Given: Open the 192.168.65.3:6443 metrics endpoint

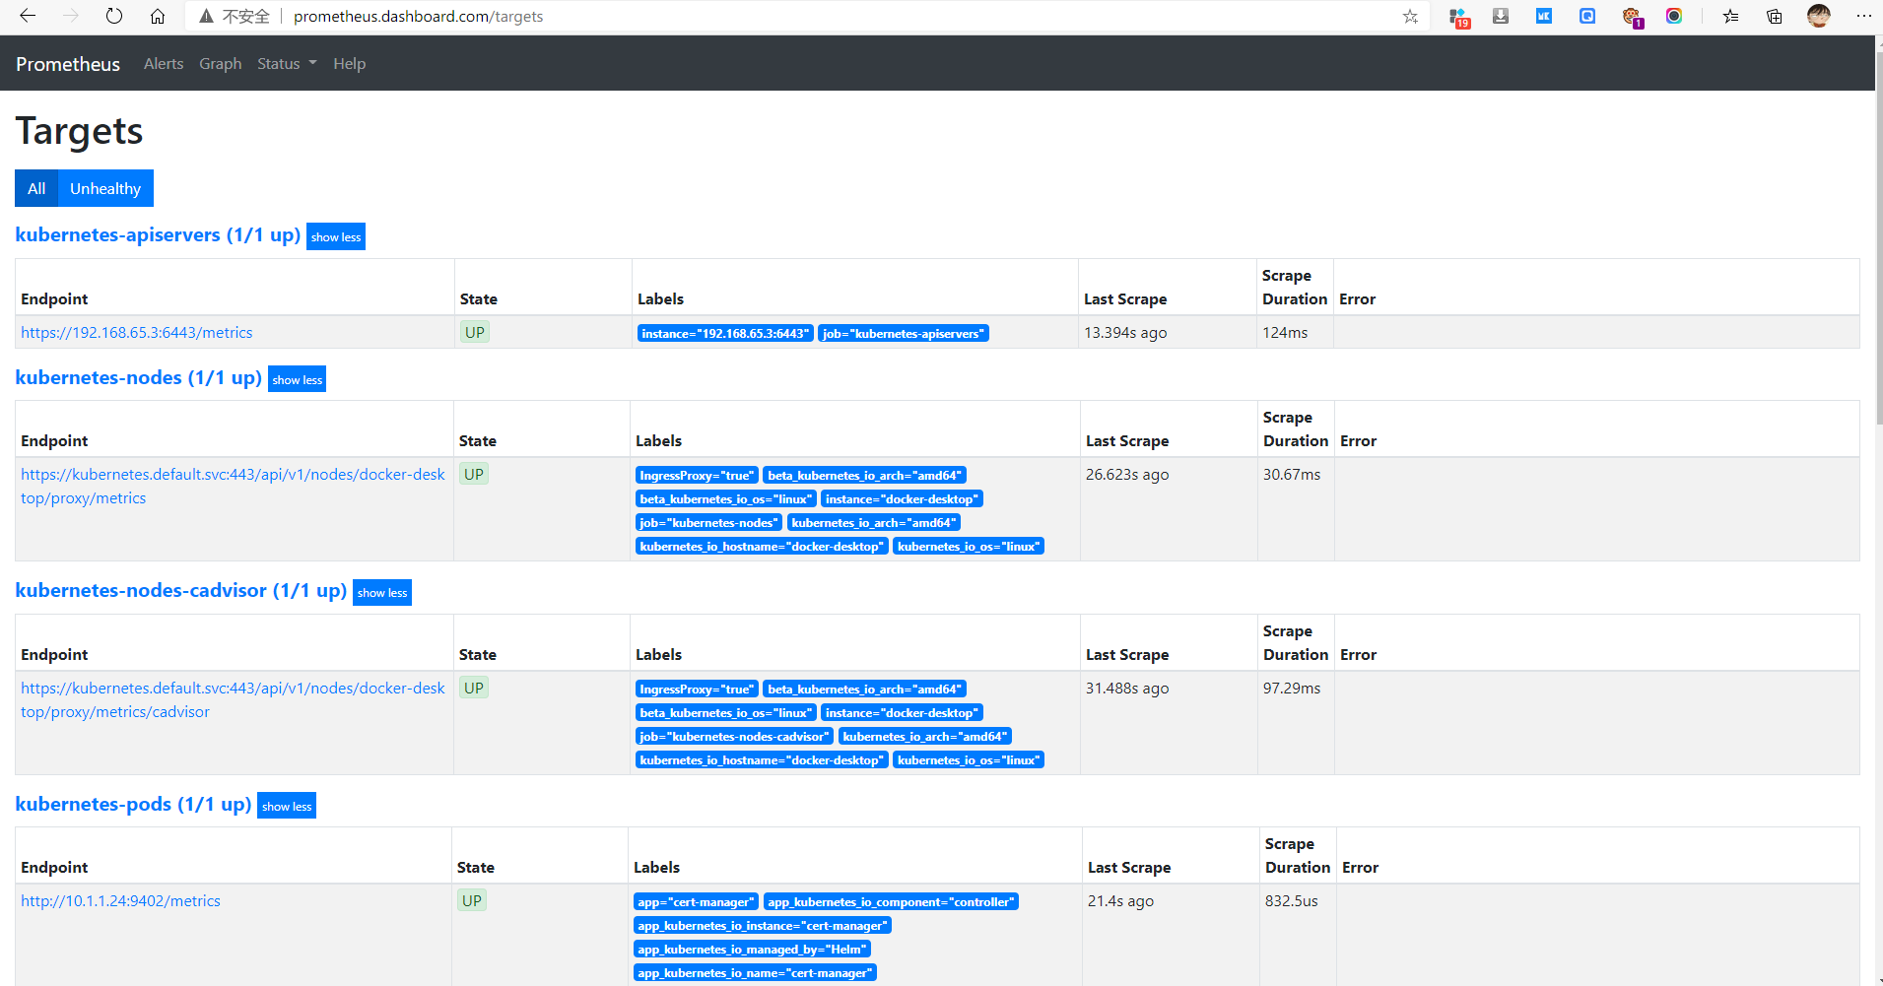Looking at the screenshot, I should [136, 333].
